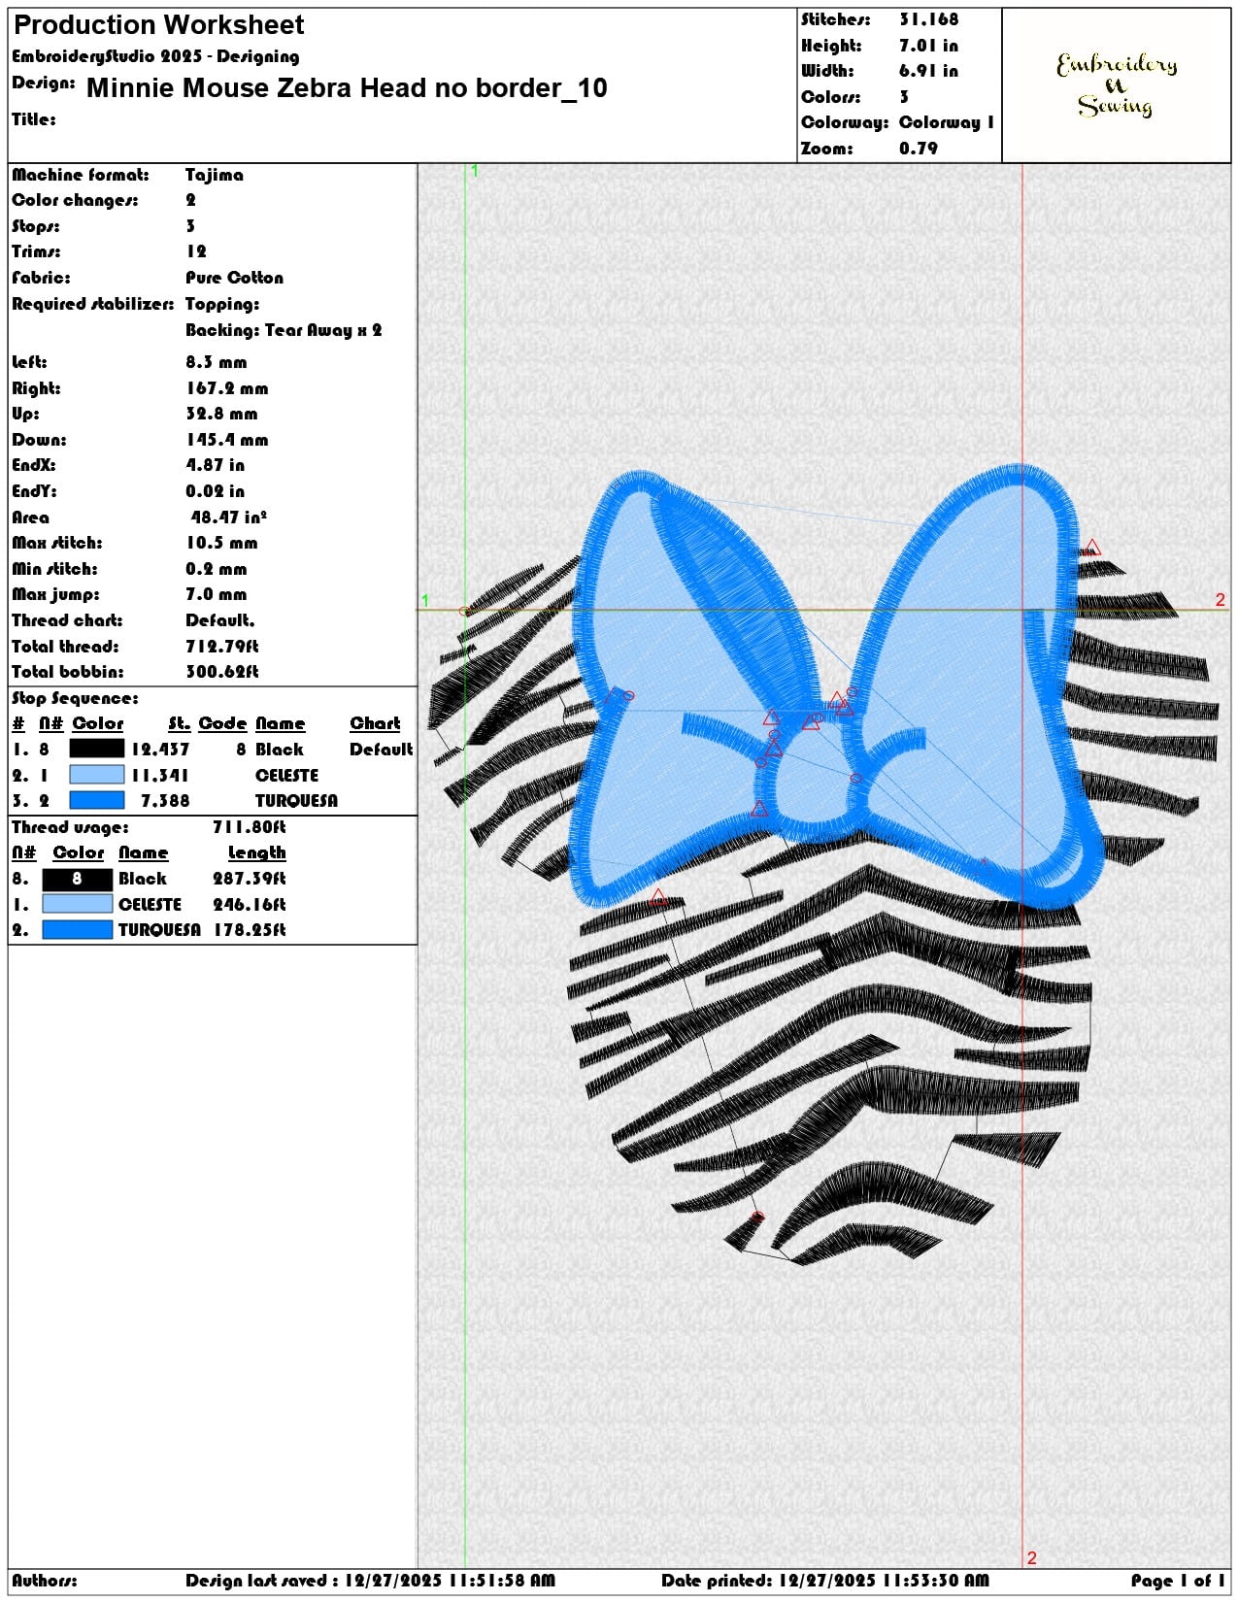This screenshot has width=1238, height=1602.
Task: Click the Chart column header
Action: click(375, 723)
